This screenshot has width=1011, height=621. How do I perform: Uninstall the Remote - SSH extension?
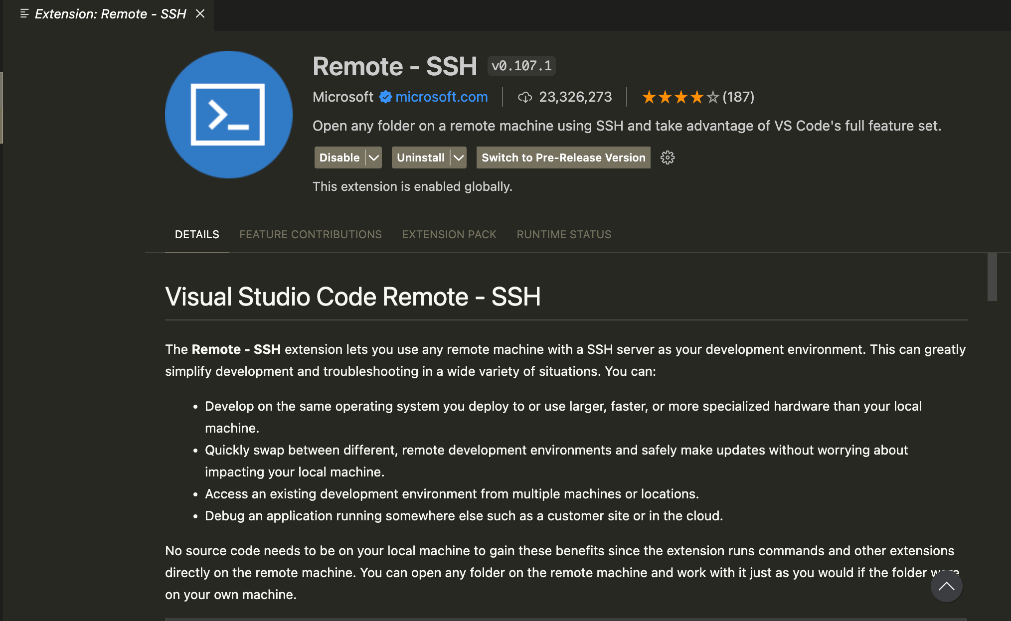[421, 157]
